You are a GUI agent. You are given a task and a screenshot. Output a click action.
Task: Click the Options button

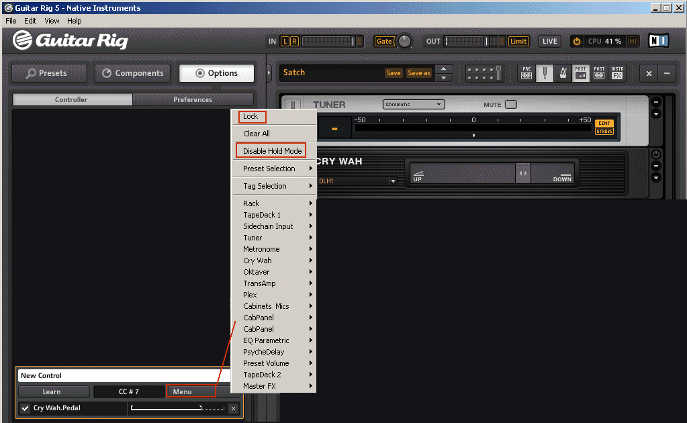pyautogui.click(x=216, y=73)
